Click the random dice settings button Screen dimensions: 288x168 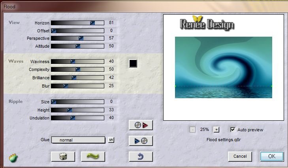(x=63, y=157)
